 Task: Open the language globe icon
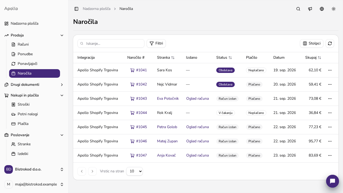pyautogui.click(x=322, y=9)
